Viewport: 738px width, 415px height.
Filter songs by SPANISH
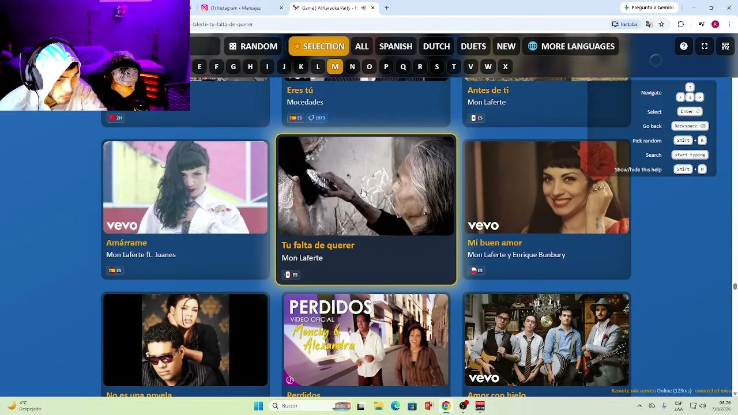tap(396, 46)
